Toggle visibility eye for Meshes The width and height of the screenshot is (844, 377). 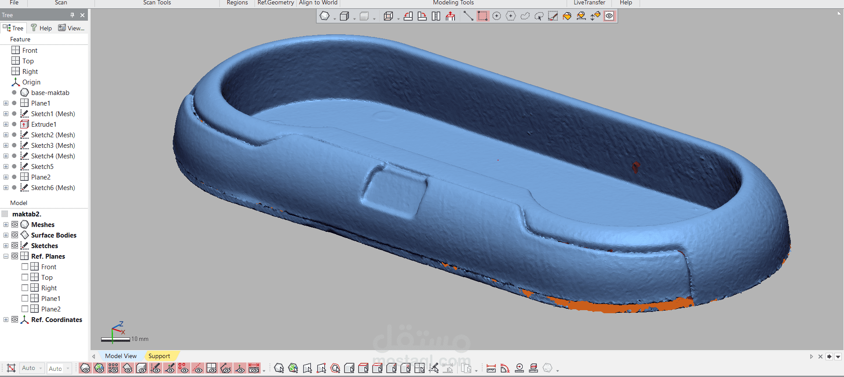15,224
